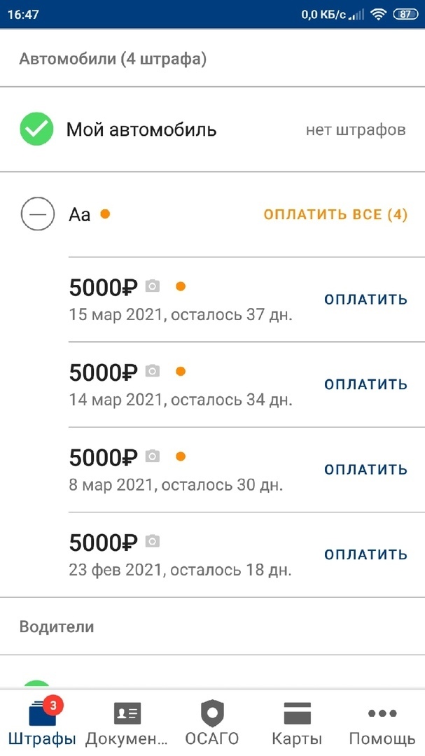Tap the camera icon on 14 мар fine

[x=153, y=372]
